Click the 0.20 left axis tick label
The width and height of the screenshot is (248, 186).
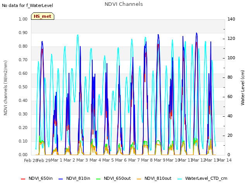(x=23, y=127)
